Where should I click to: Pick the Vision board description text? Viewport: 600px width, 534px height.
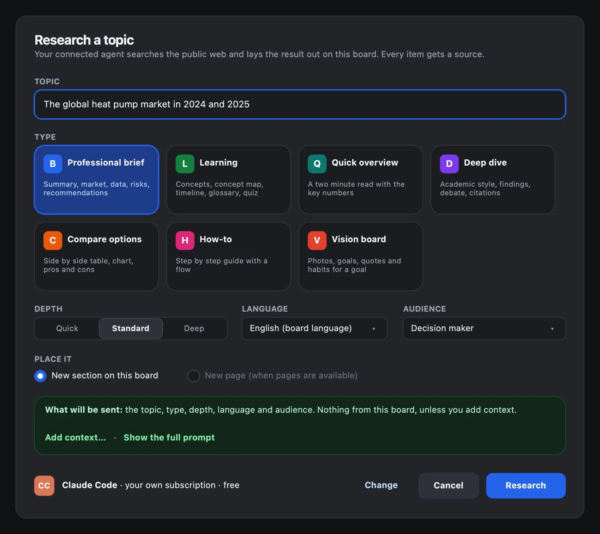pos(354,265)
